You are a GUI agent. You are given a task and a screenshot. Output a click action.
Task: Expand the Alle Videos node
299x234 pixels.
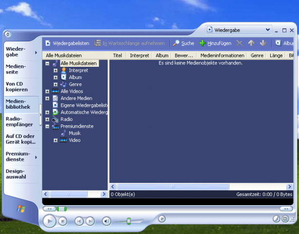(x=47, y=92)
